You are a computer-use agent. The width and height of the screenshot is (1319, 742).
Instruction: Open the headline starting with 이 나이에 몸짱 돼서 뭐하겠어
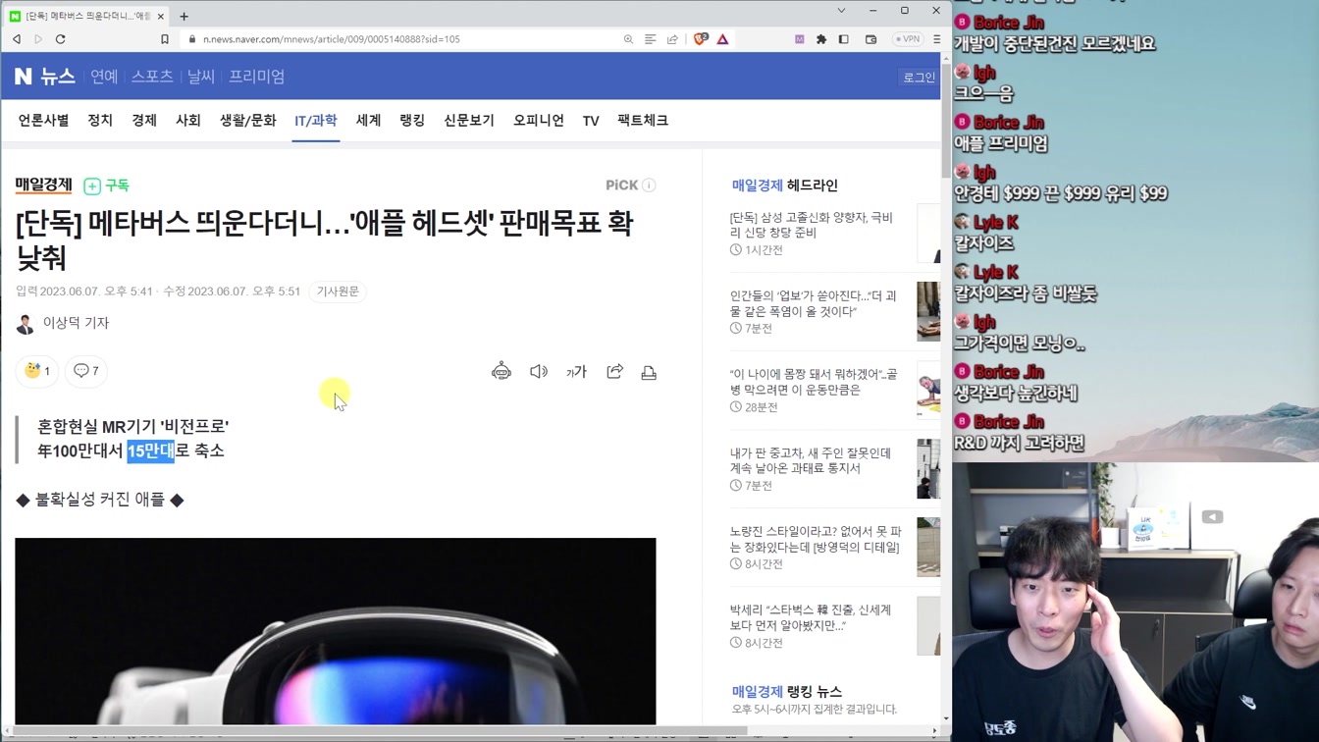[x=814, y=382]
